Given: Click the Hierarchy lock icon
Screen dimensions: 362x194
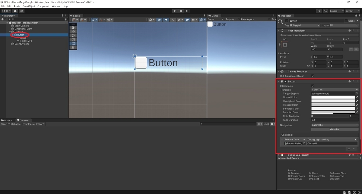Looking at the screenshot, I should click(62, 16).
